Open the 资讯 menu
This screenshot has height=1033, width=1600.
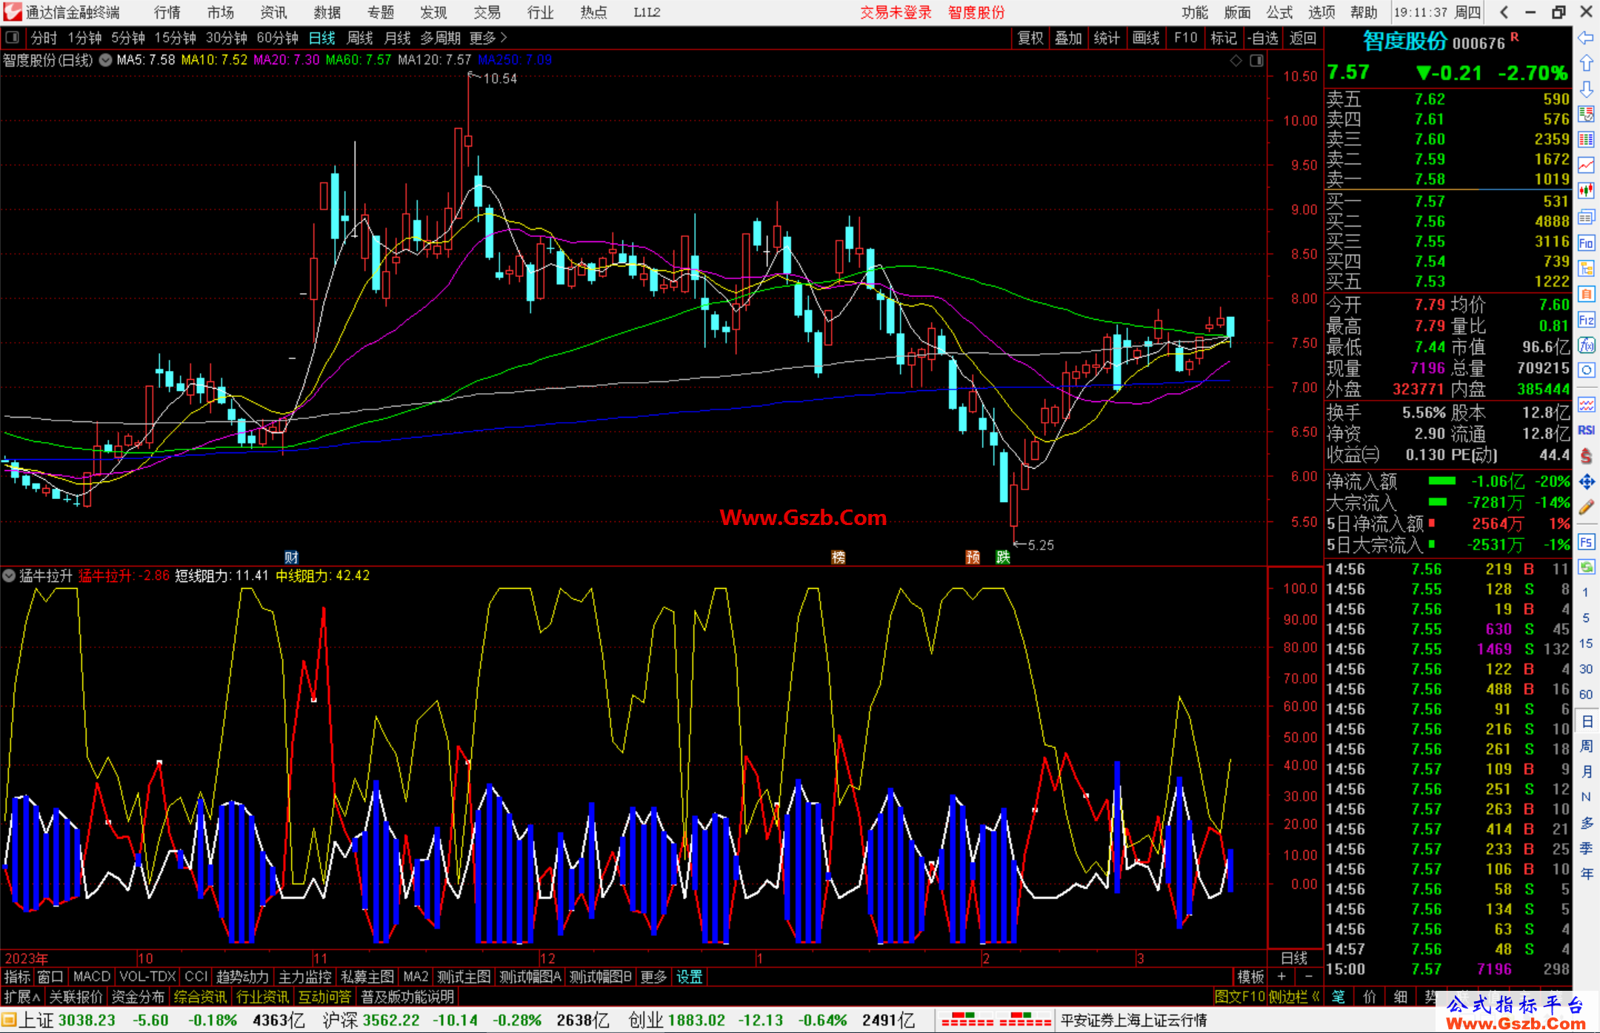click(274, 13)
